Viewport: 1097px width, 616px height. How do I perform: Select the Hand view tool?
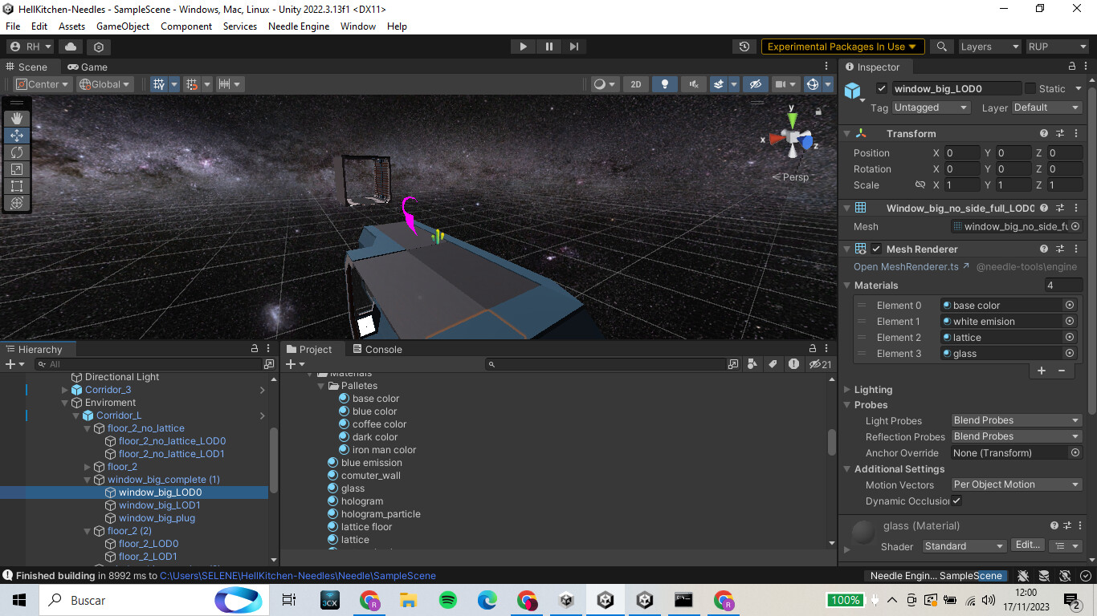(17, 118)
